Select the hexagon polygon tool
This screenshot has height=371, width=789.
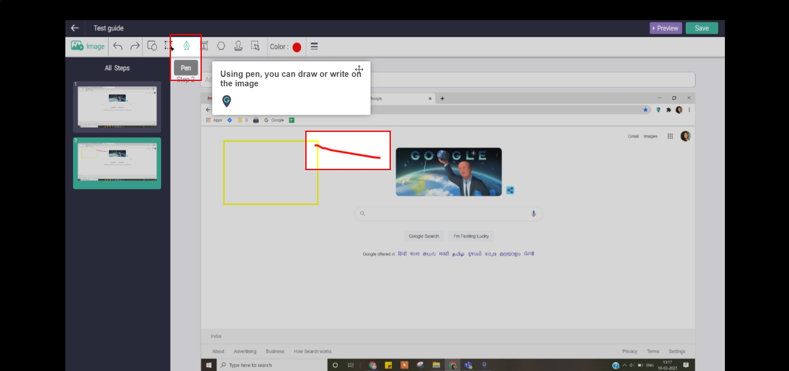221,46
